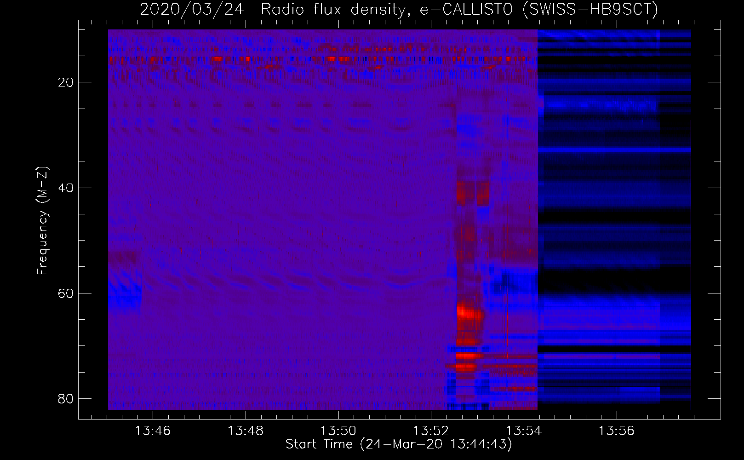Image resolution: width=744 pixels, height=460 pixels.
Task: Click the 13:48 time tick label
Action: coord(246,431)
